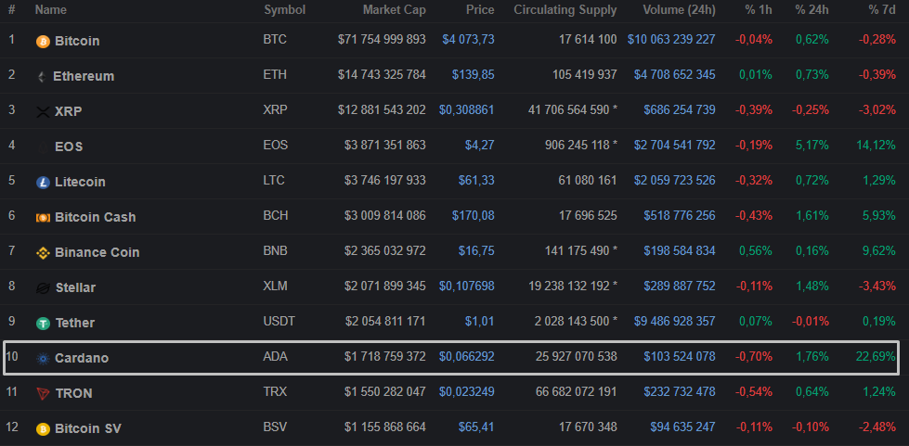This screenshot has height=446, width=909.
Task: Select the Cardano highlighted row rank number
Action: click(12, 357)
